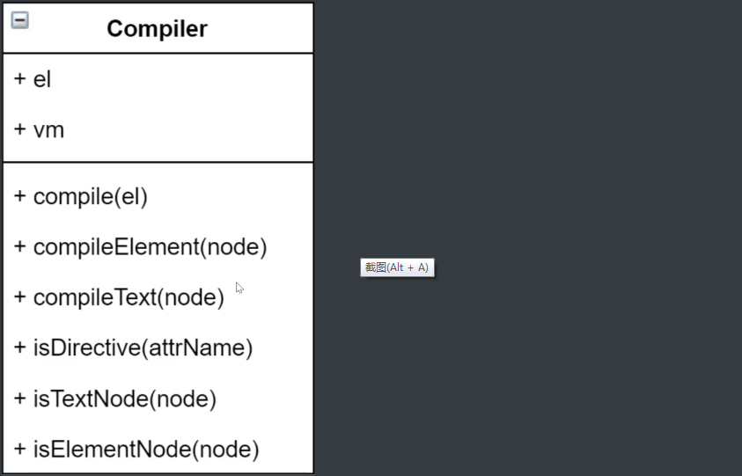The image size is (742, 476).
Task: Collapse the Compiler class box
Action: (19, 20)
